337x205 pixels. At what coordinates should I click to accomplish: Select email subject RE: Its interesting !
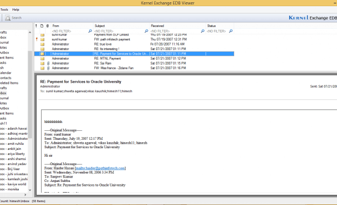pyautogui.click(x=106, y=49)
